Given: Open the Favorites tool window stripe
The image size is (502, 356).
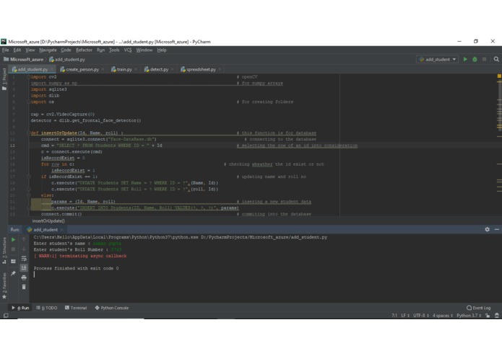Looking at the screenshot, I should [4, 286].
